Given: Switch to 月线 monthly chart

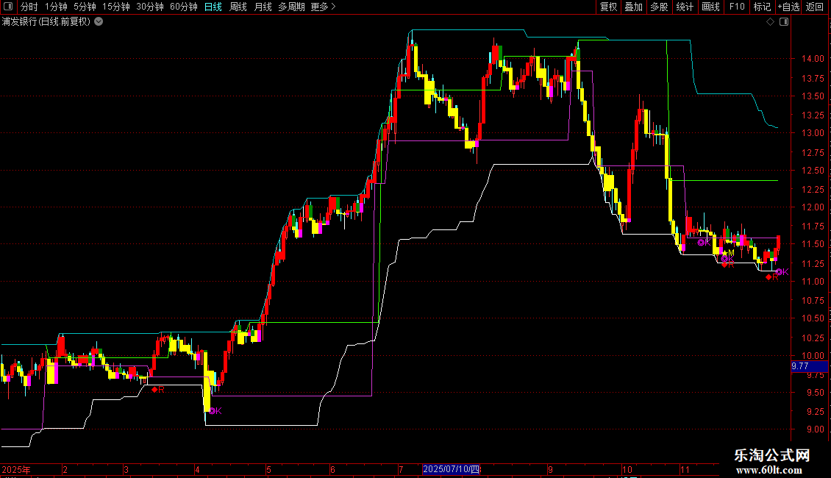Looking at the screenshot, I should coord(263,7).
